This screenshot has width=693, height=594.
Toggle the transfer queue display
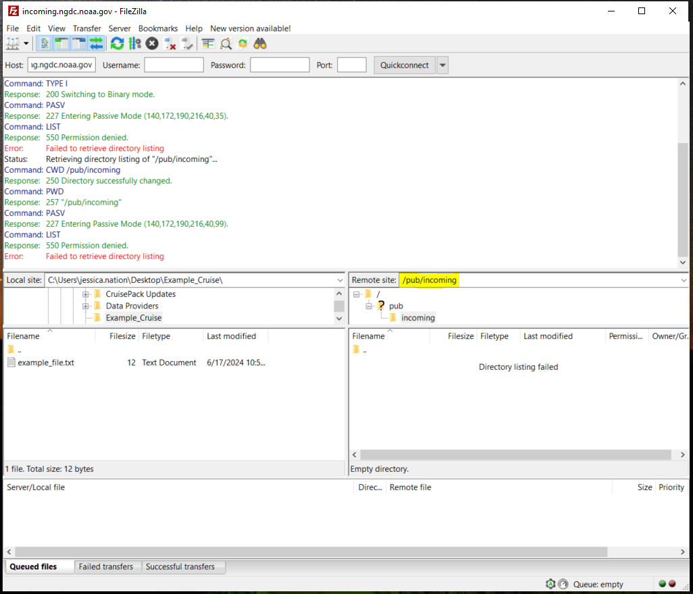pyautogui.click(x=96, y=44)
